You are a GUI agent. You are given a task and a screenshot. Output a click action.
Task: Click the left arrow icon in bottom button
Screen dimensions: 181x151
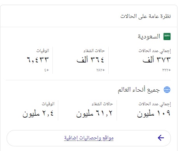pyautogui.click(x=161, y=138)
